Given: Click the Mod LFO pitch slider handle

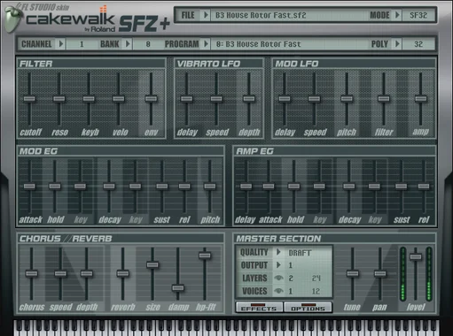Looking at the screenshot, I should coord(347,99).
